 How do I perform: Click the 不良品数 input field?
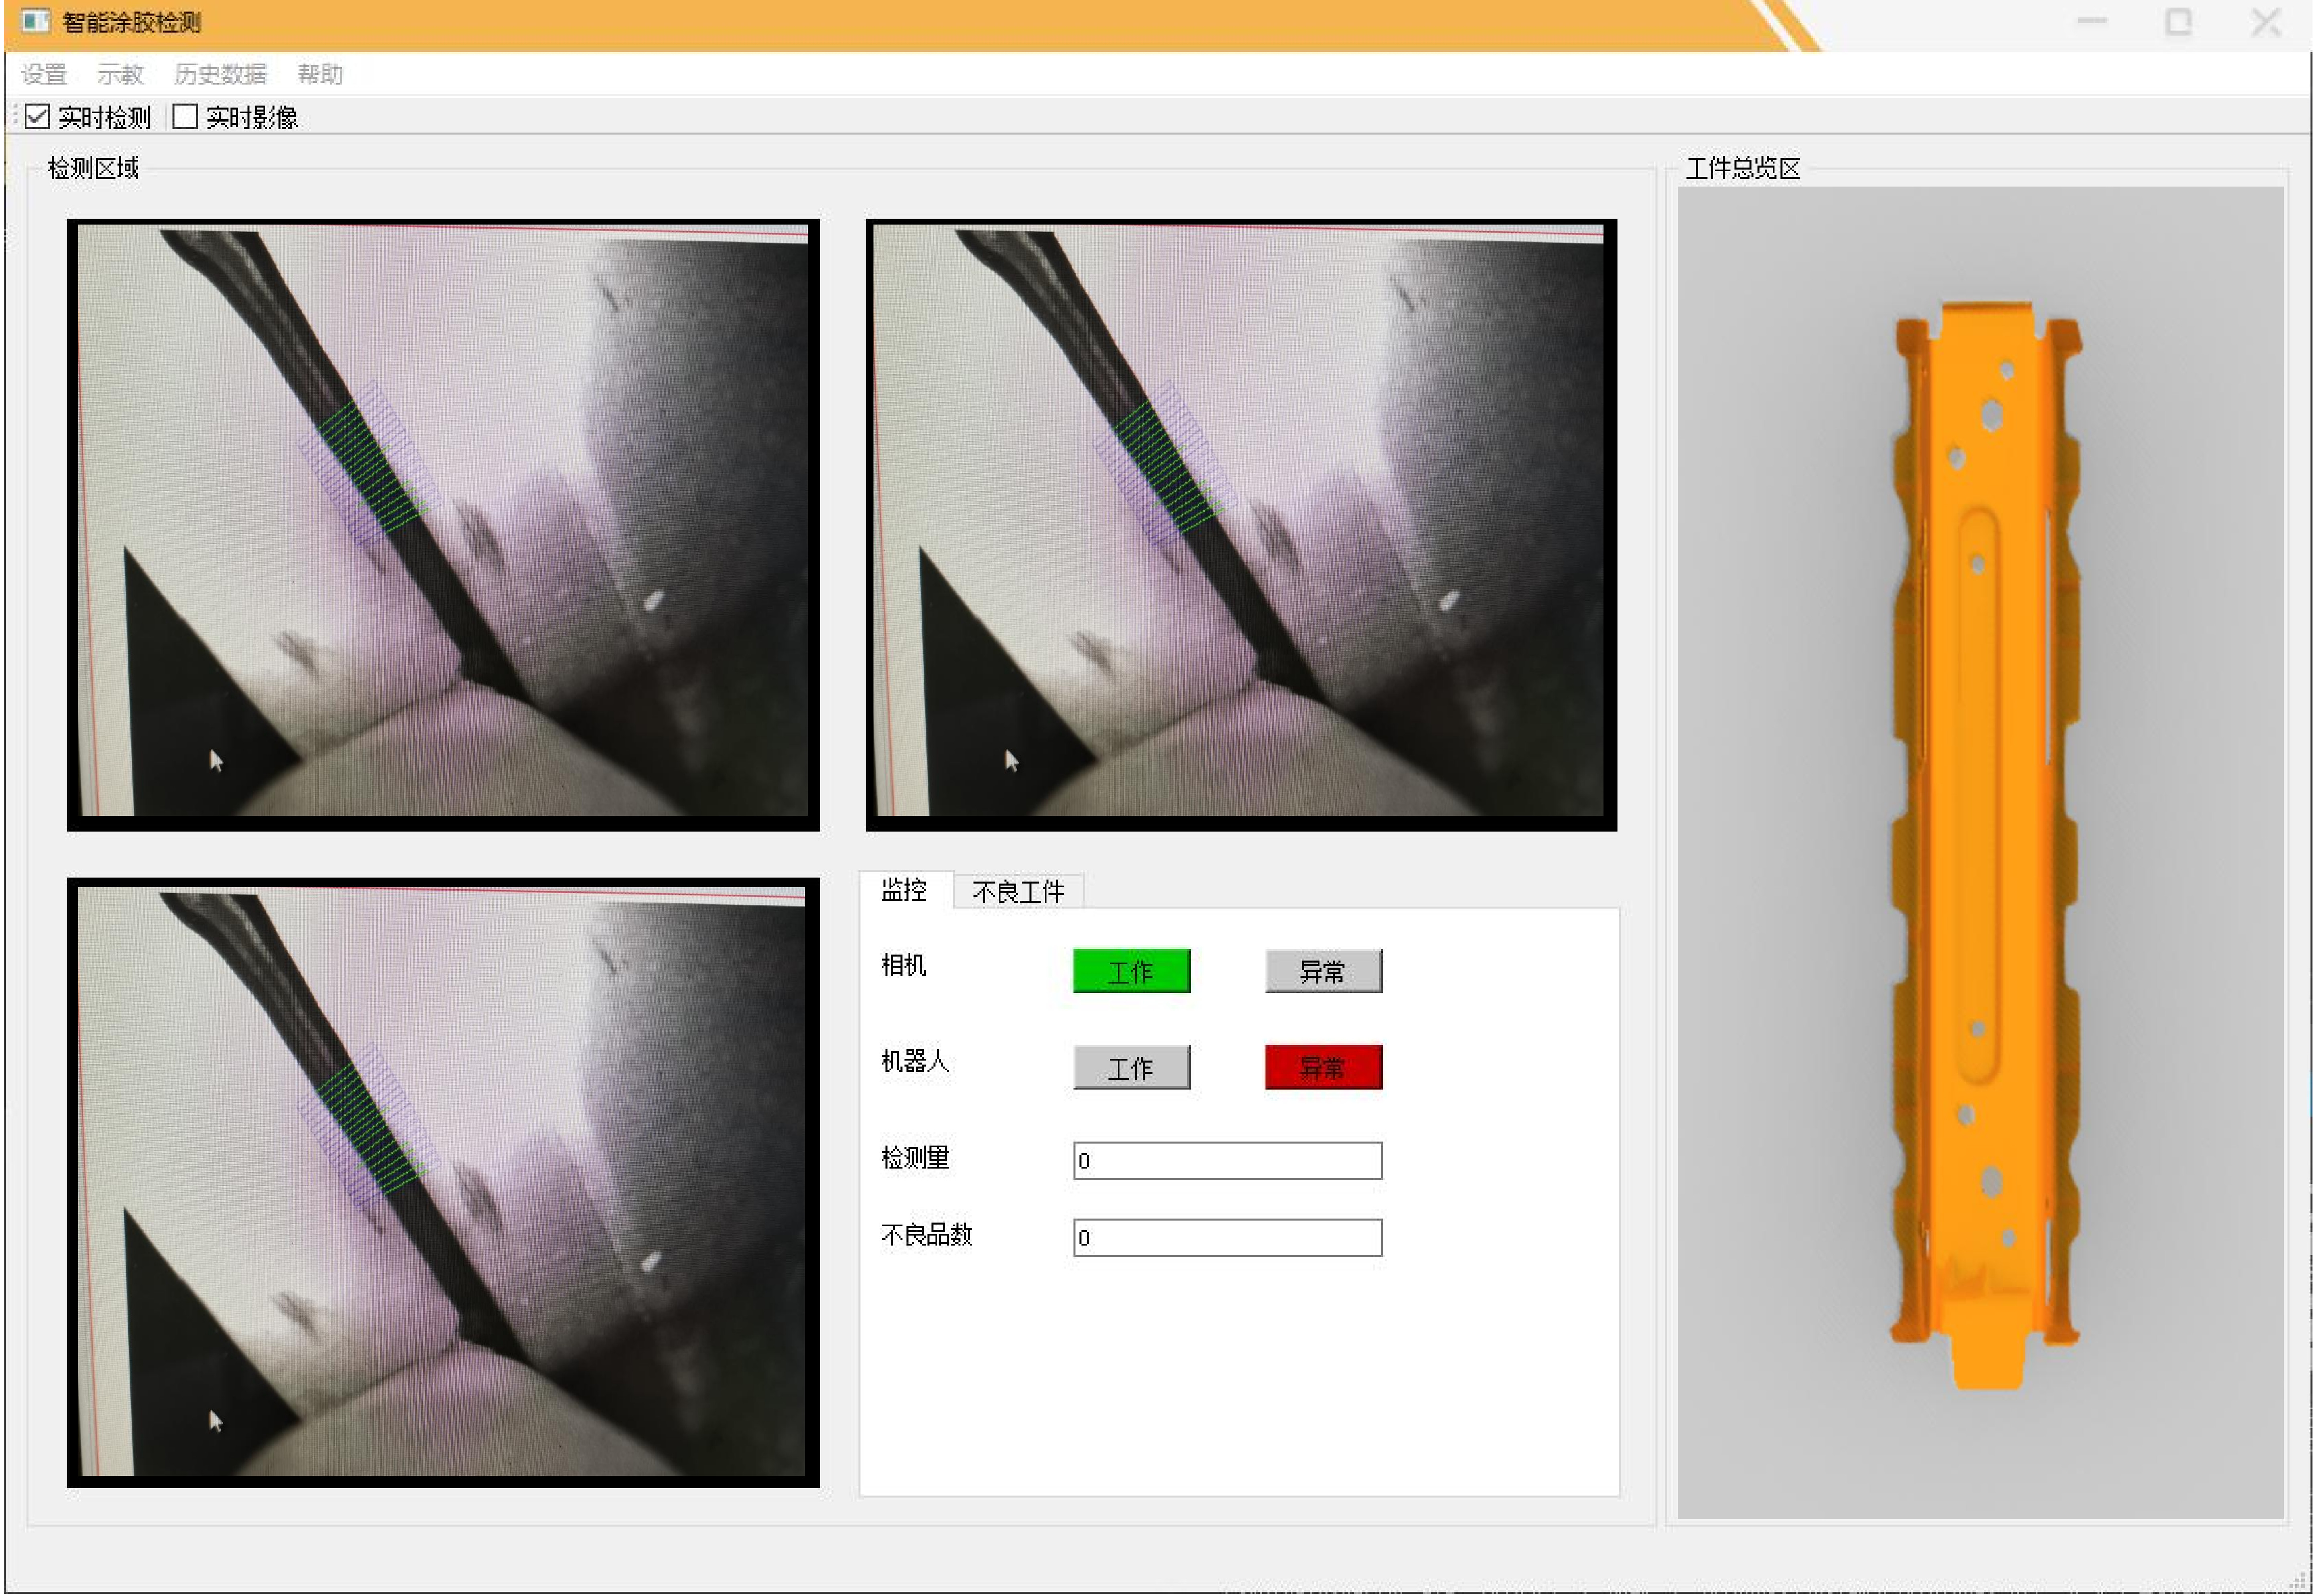1227,1237
